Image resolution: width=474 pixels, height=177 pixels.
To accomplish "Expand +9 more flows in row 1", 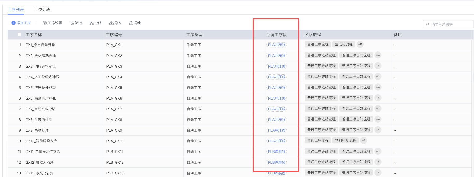I will [360, 44].
